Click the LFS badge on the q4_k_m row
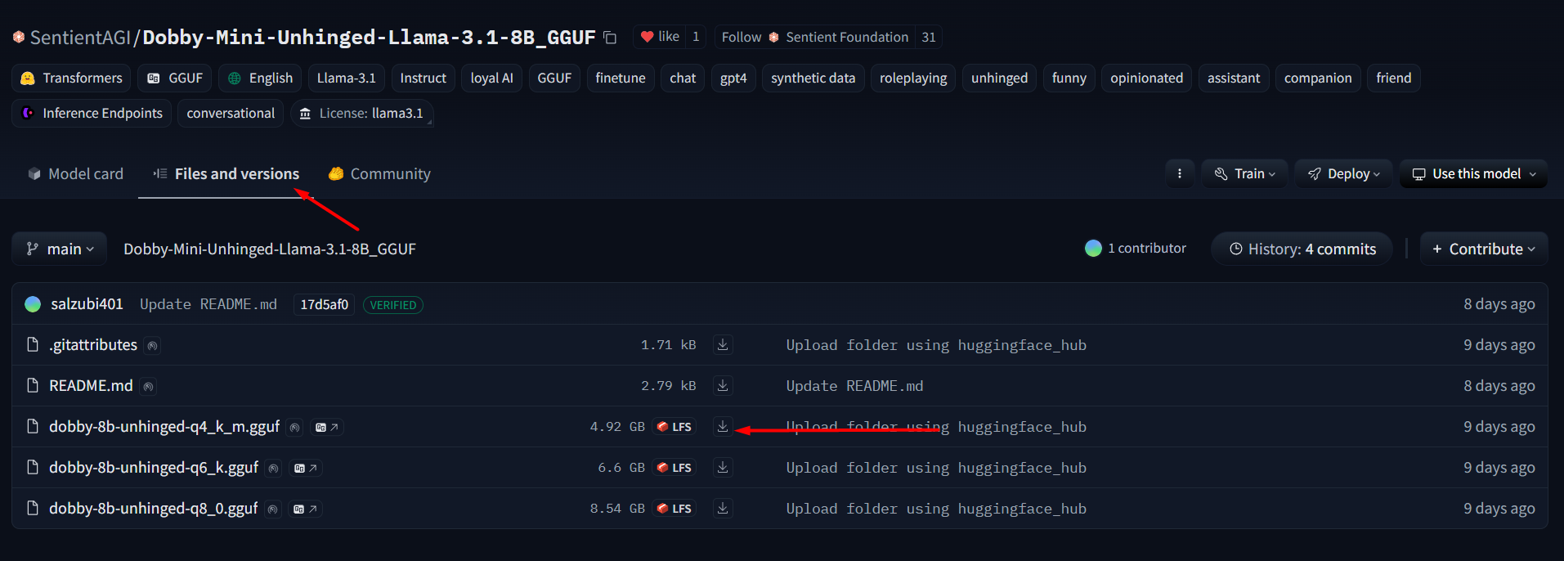 pyautogui.click(x=674, y=427)
